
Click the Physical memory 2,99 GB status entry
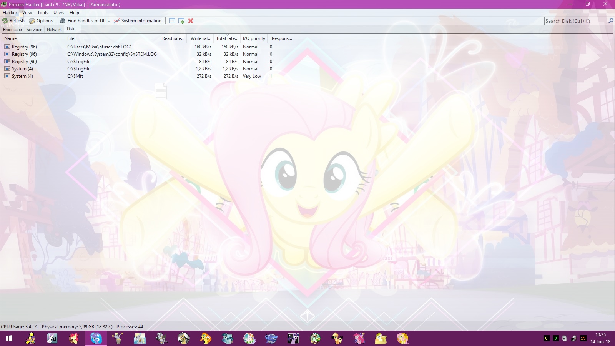77,327
